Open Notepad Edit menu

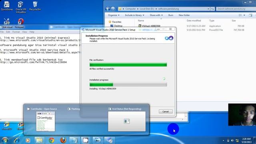(x=8, y=32)
